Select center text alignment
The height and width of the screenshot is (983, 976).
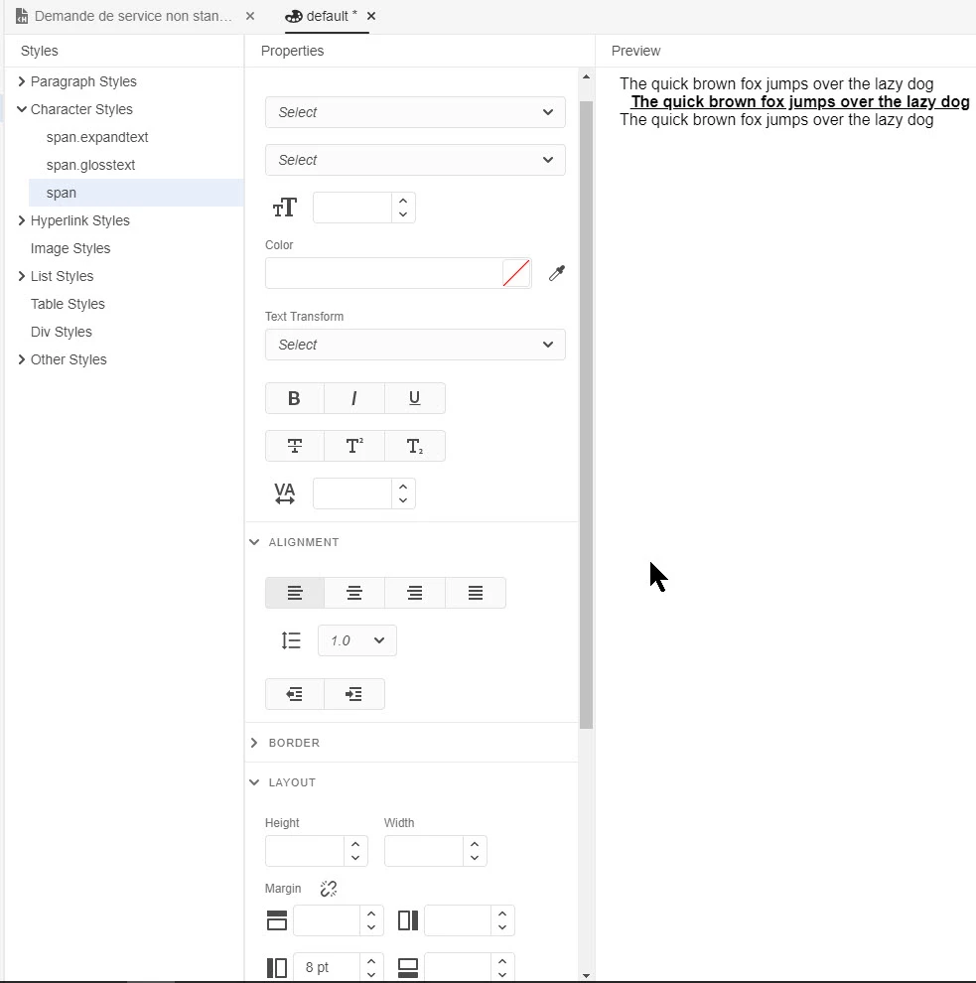point(354,593)
